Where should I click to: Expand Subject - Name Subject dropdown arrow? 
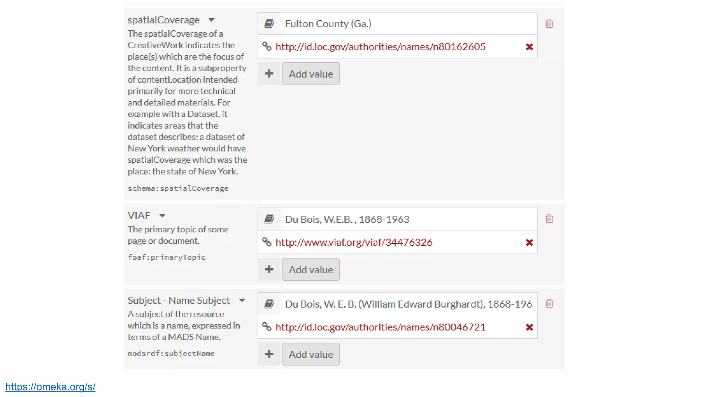click(242, 301)
